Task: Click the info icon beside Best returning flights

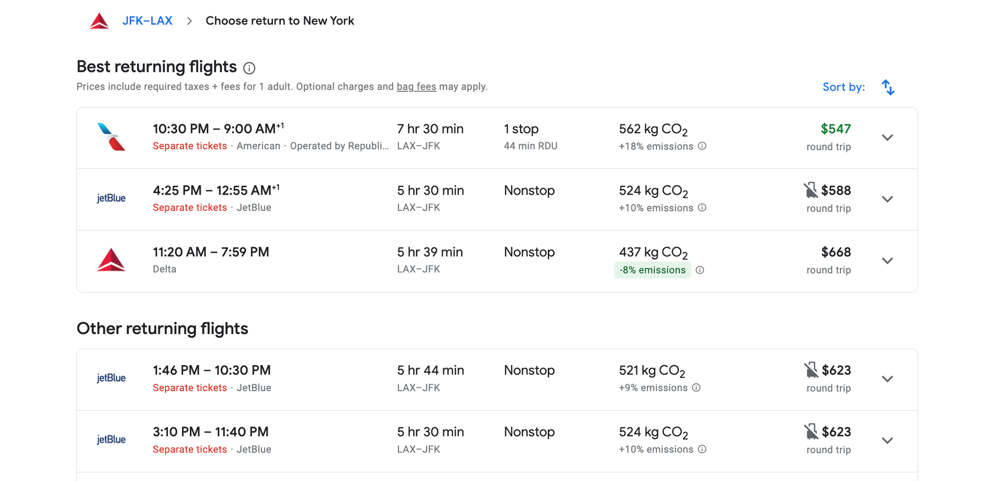Action: (x=249, y=68)
